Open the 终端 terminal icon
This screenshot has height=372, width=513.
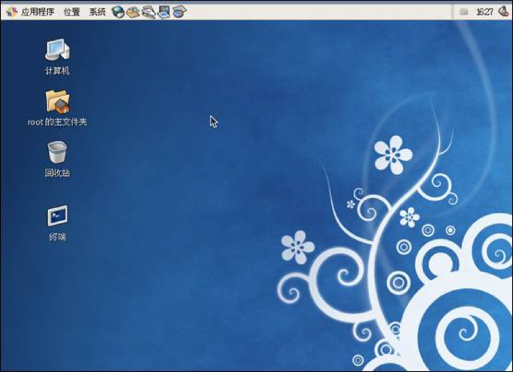pos(58,216)
